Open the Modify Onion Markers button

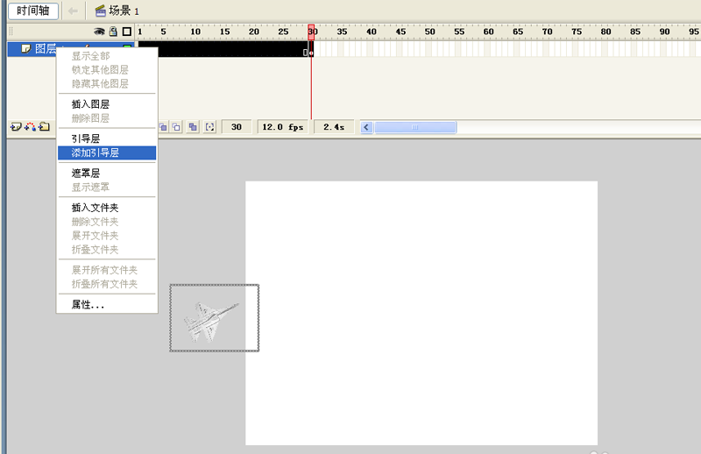pos(209,127)
